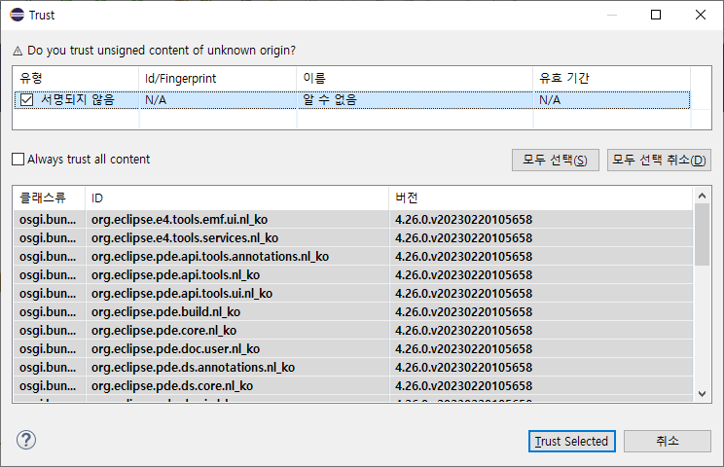Click the bundle list scrollbar thumb
The height and width of the screenshot is (467, 724).
(x=702, y=234)
